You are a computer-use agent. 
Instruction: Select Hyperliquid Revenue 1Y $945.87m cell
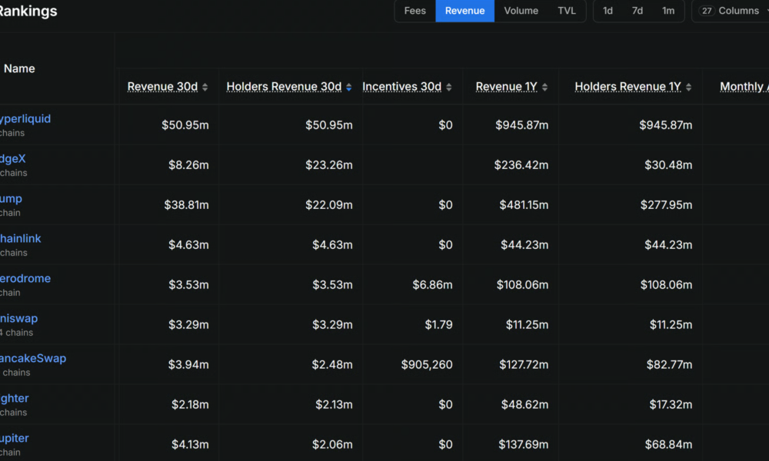522,125
